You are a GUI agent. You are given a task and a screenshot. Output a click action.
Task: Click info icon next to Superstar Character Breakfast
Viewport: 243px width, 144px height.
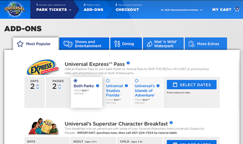click(x=171, y=123)
